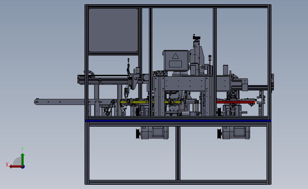Image resolution: width=308 pixels, height=189 pixels.
Task: Select the red bar component on the right
Action: tap(236, 102)
